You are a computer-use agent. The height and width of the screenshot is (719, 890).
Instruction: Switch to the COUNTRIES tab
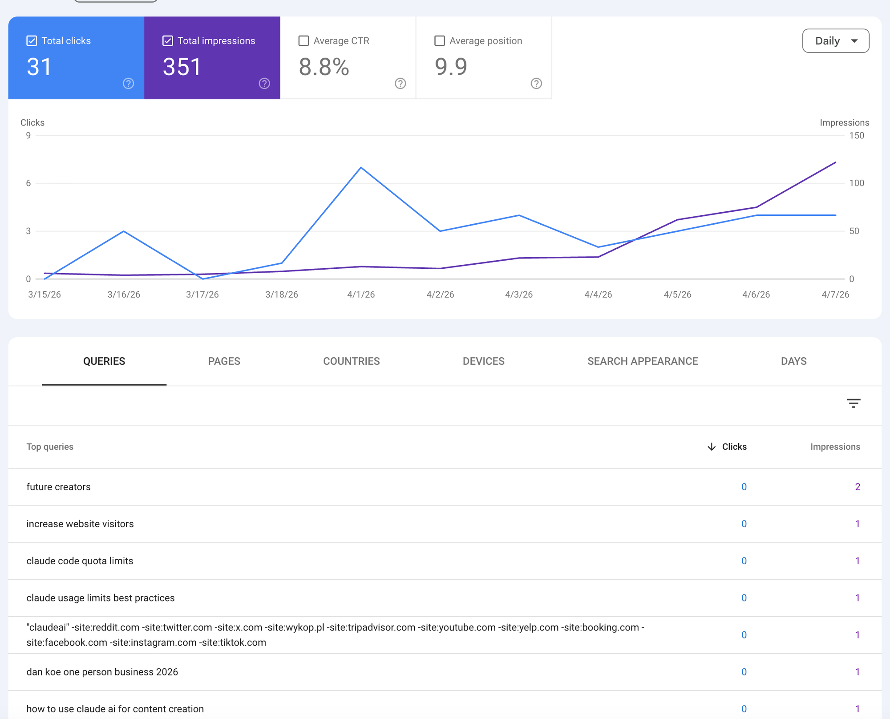pyautogui.click(x=351, y=361)
